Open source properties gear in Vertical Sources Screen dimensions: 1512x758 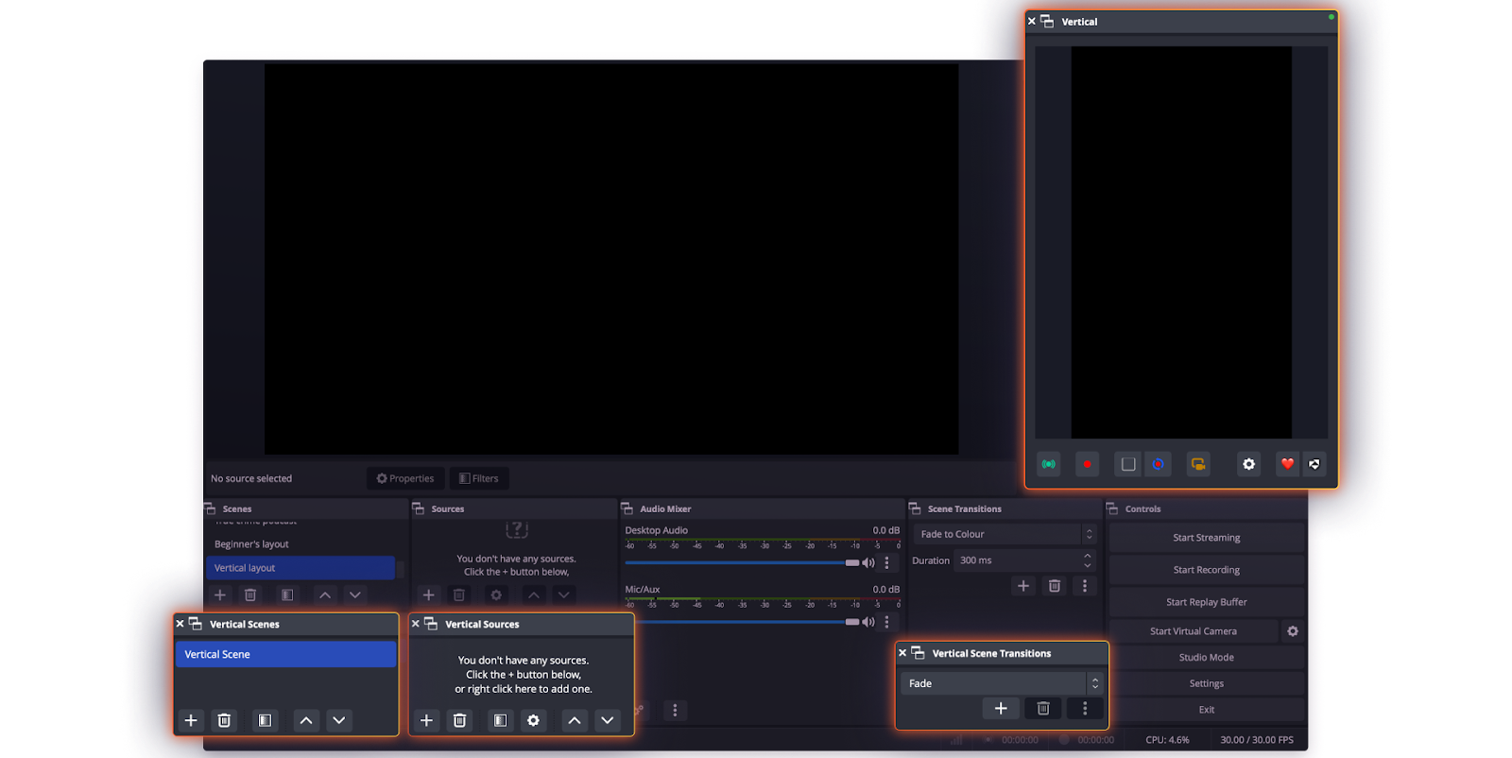533,720
